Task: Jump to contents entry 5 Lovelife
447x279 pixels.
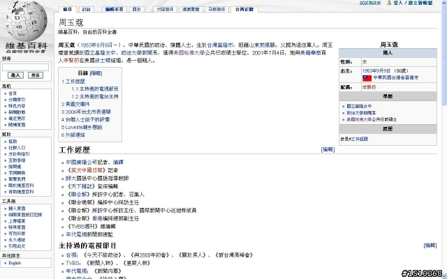Action: point(82,127)
